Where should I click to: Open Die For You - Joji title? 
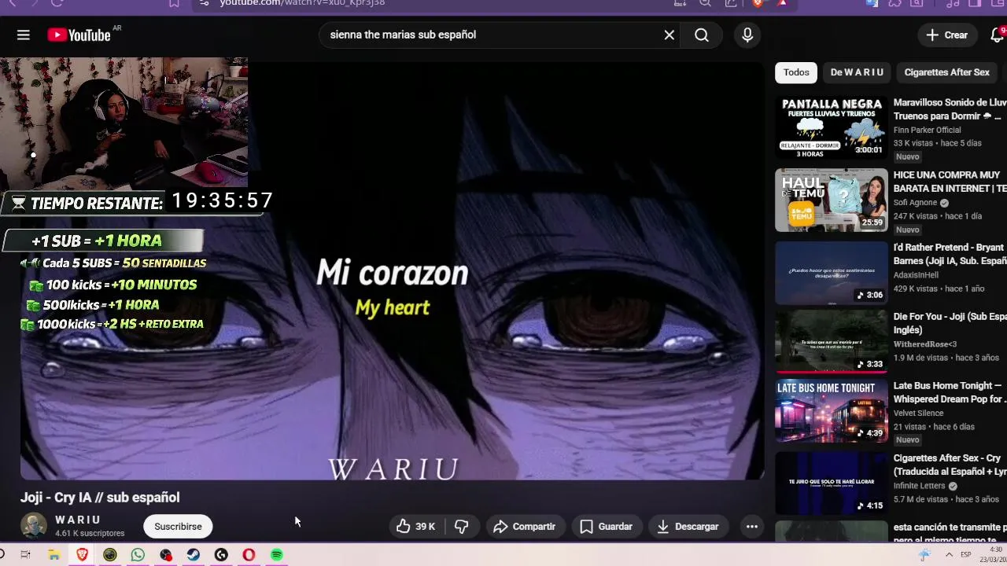click(x=950, y=323)
